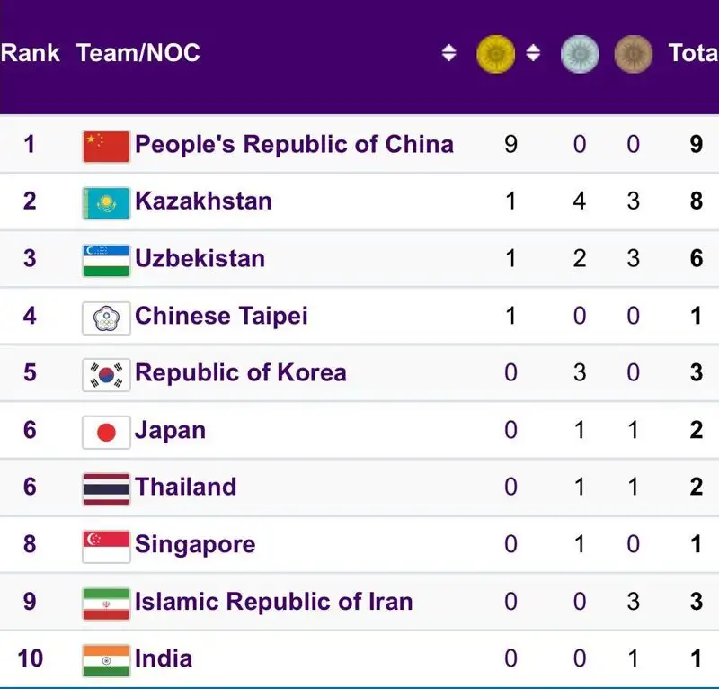Click the Uzbekistan flag icon
719x689 pixels.
(x=106, y=259)
